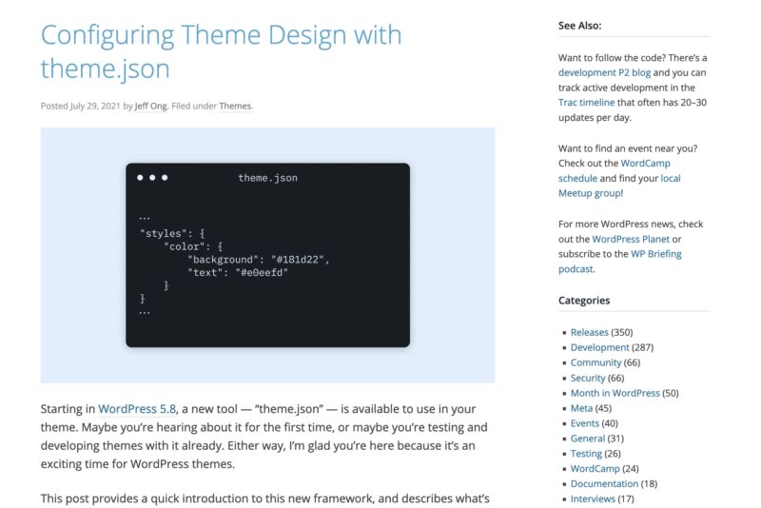Click the theme.json code illustration image
This screenshot has width=761, height=508.
268,255
